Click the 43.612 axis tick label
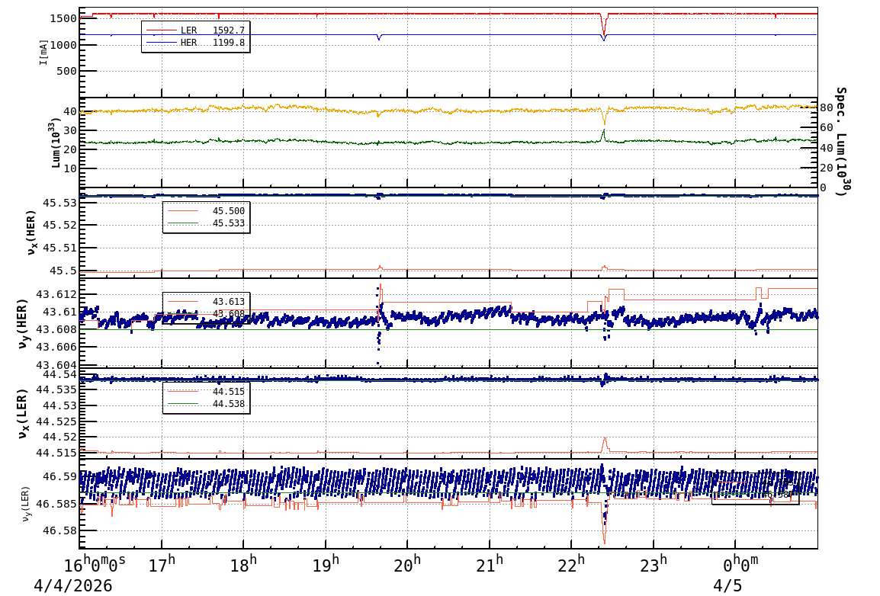Image resolution: width=880 pixels, height=596 pixels. tap(56, 295)
